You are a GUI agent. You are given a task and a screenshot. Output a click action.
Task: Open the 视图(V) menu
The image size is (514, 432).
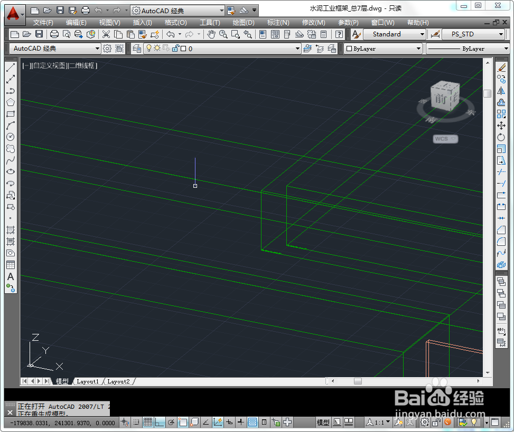click(x=109, y=23)
